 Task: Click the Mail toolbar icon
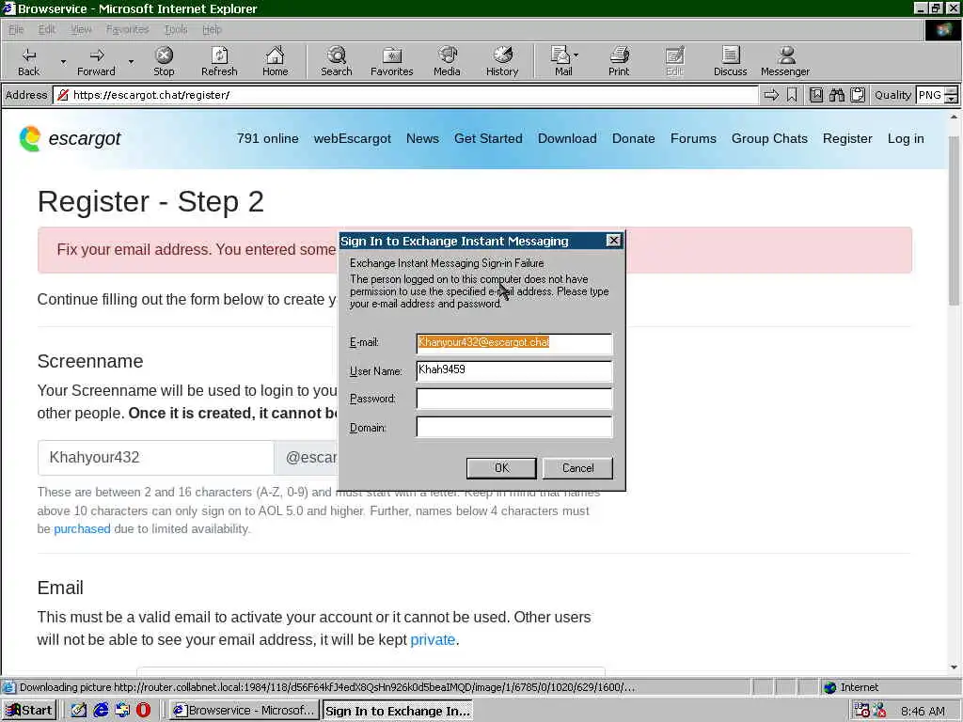point(560,61)
